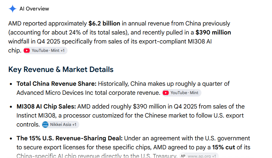Viewport: 272px width, 158px height.
Task: Select the 15% U.S. Revenue-Sharing Deal title
Action: tap(70, 138)
